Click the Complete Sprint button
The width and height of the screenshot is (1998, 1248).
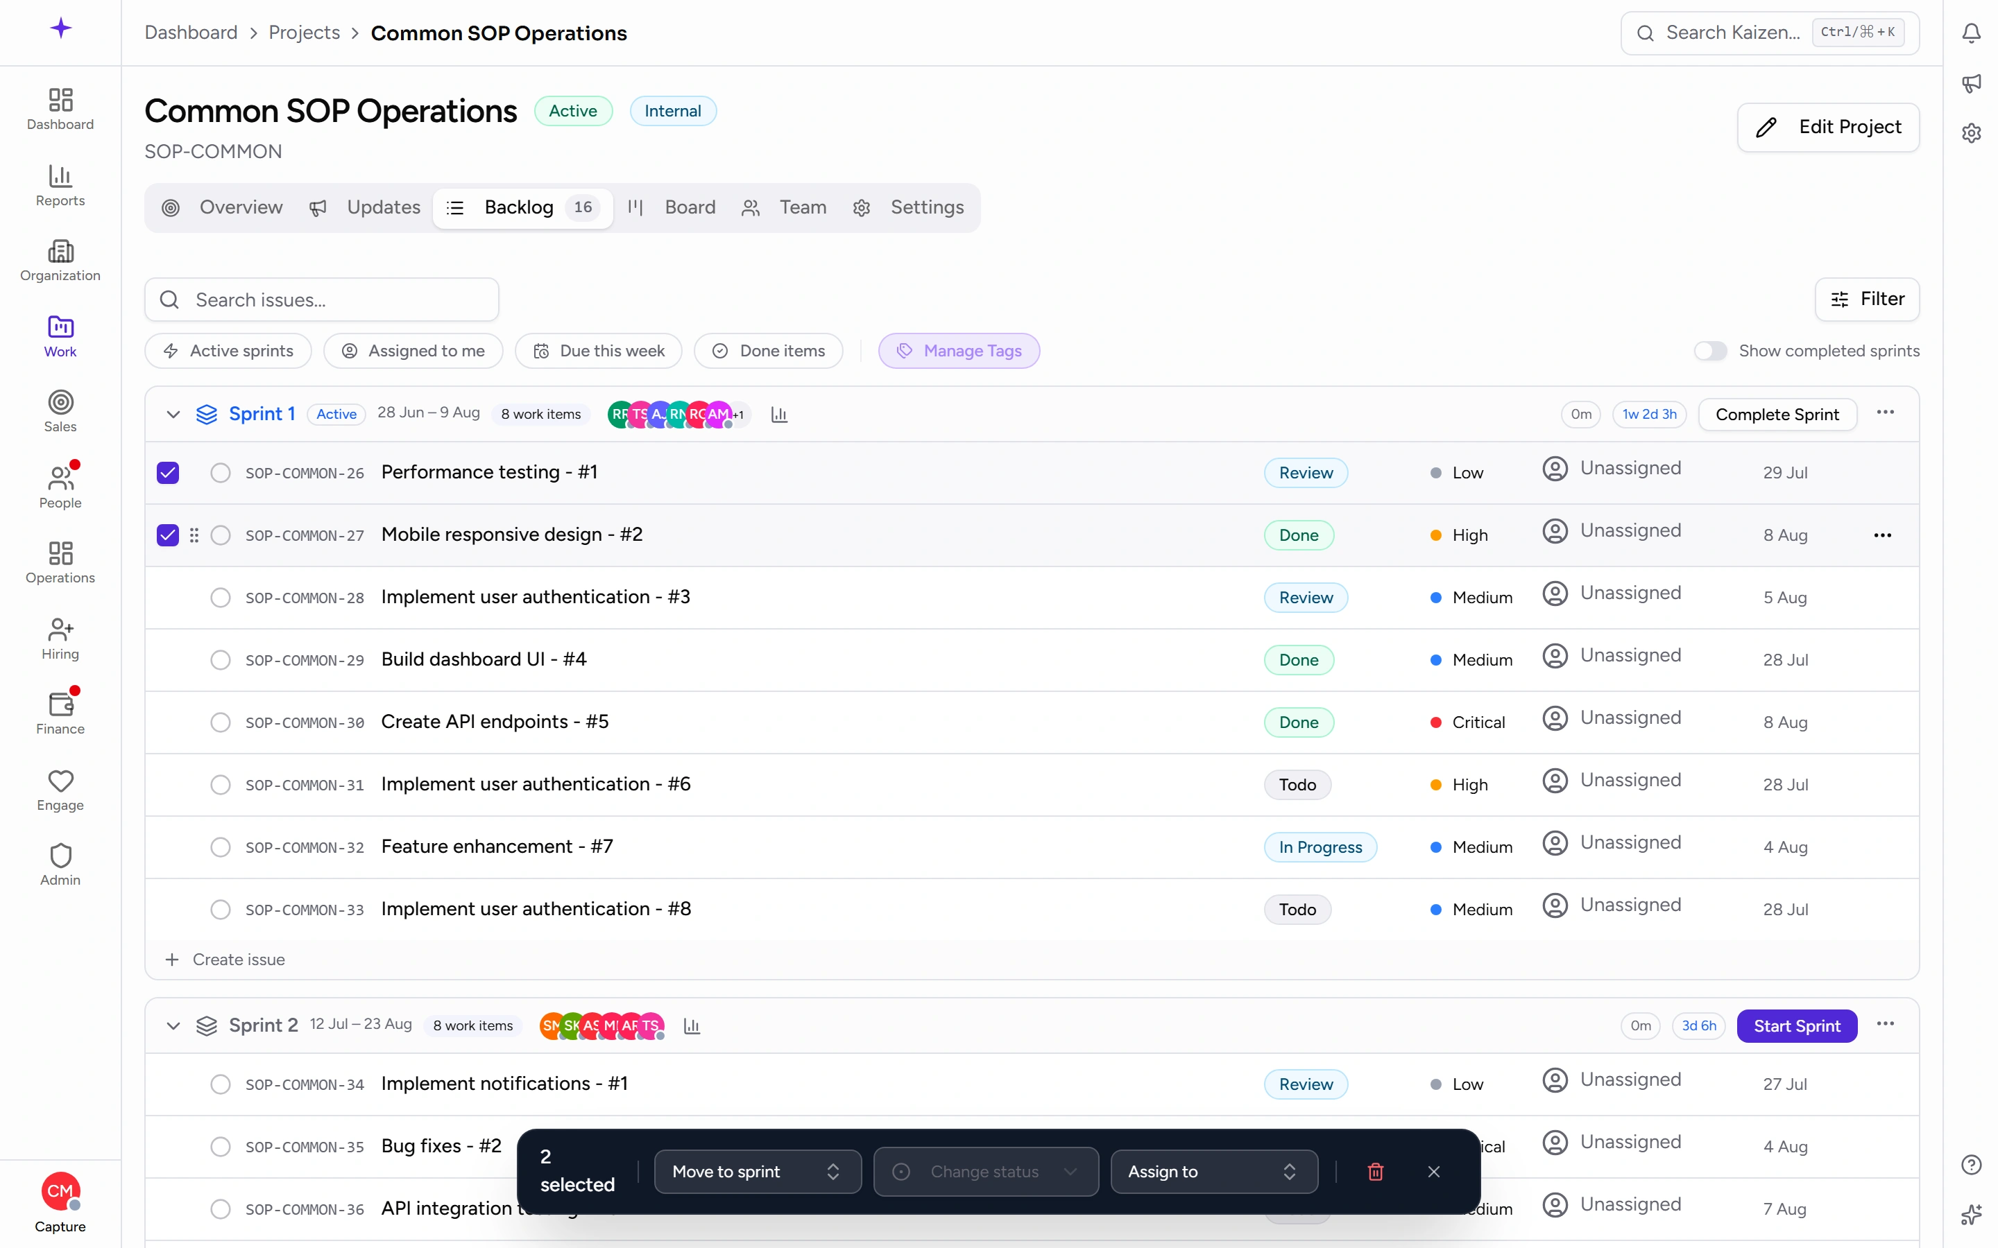(x=1777, y=415)
